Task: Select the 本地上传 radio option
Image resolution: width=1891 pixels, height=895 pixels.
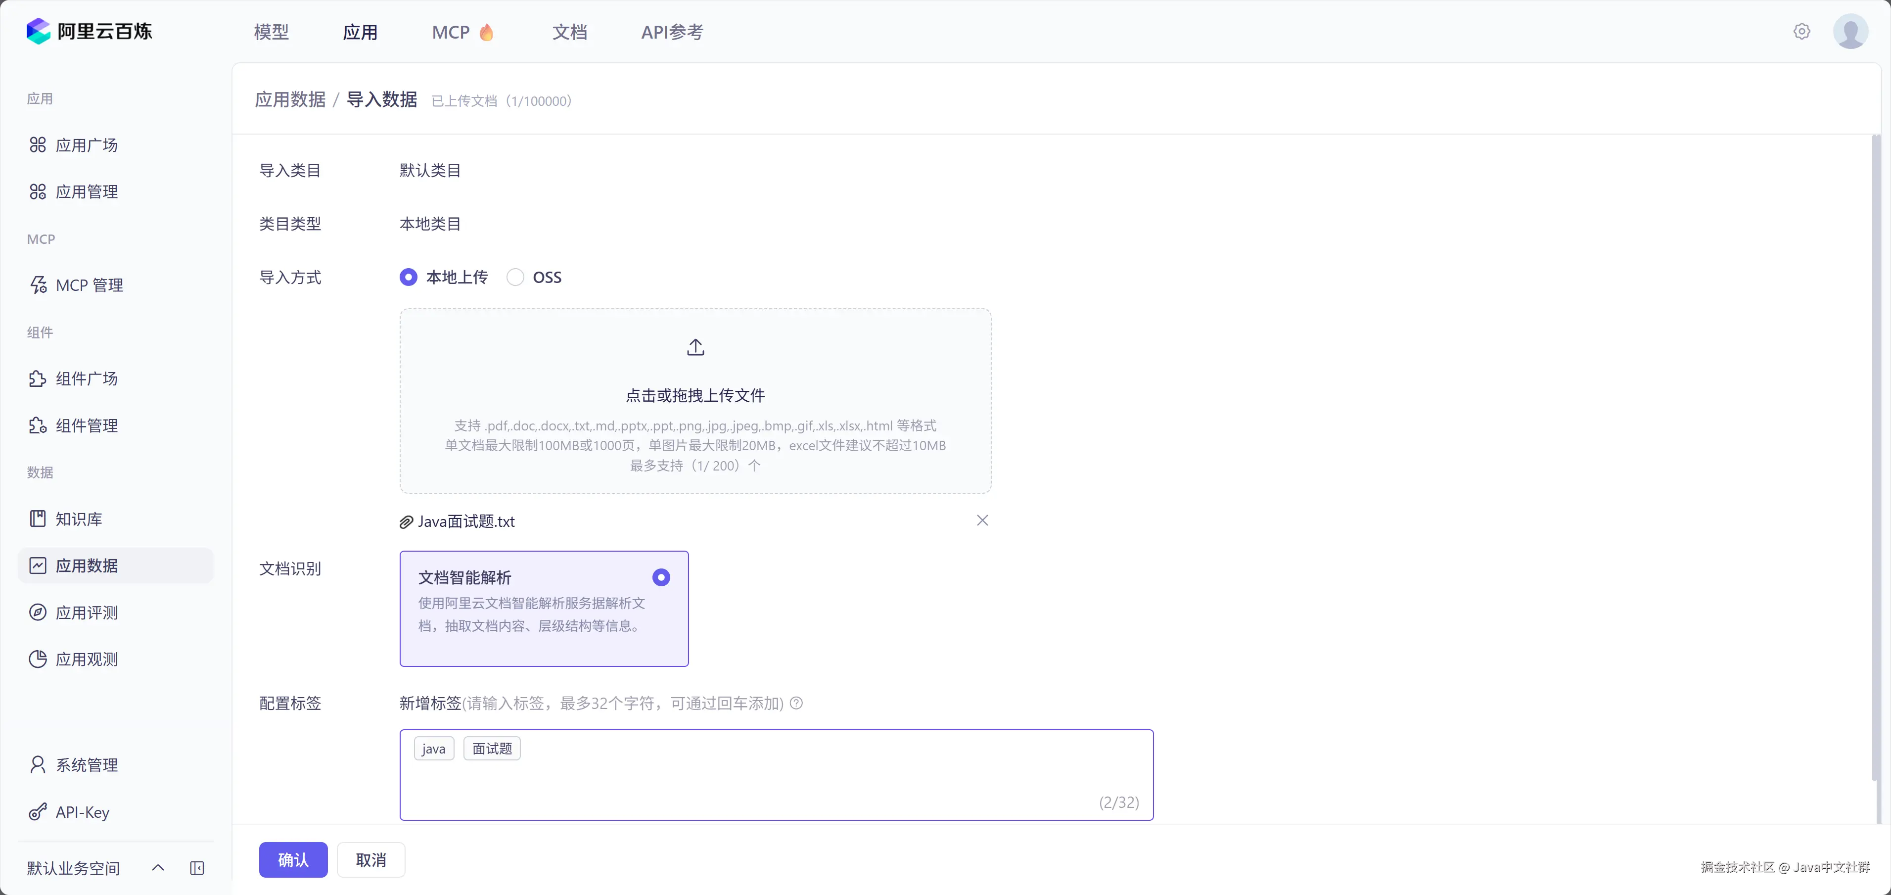Action: click(x=409, y=278)
